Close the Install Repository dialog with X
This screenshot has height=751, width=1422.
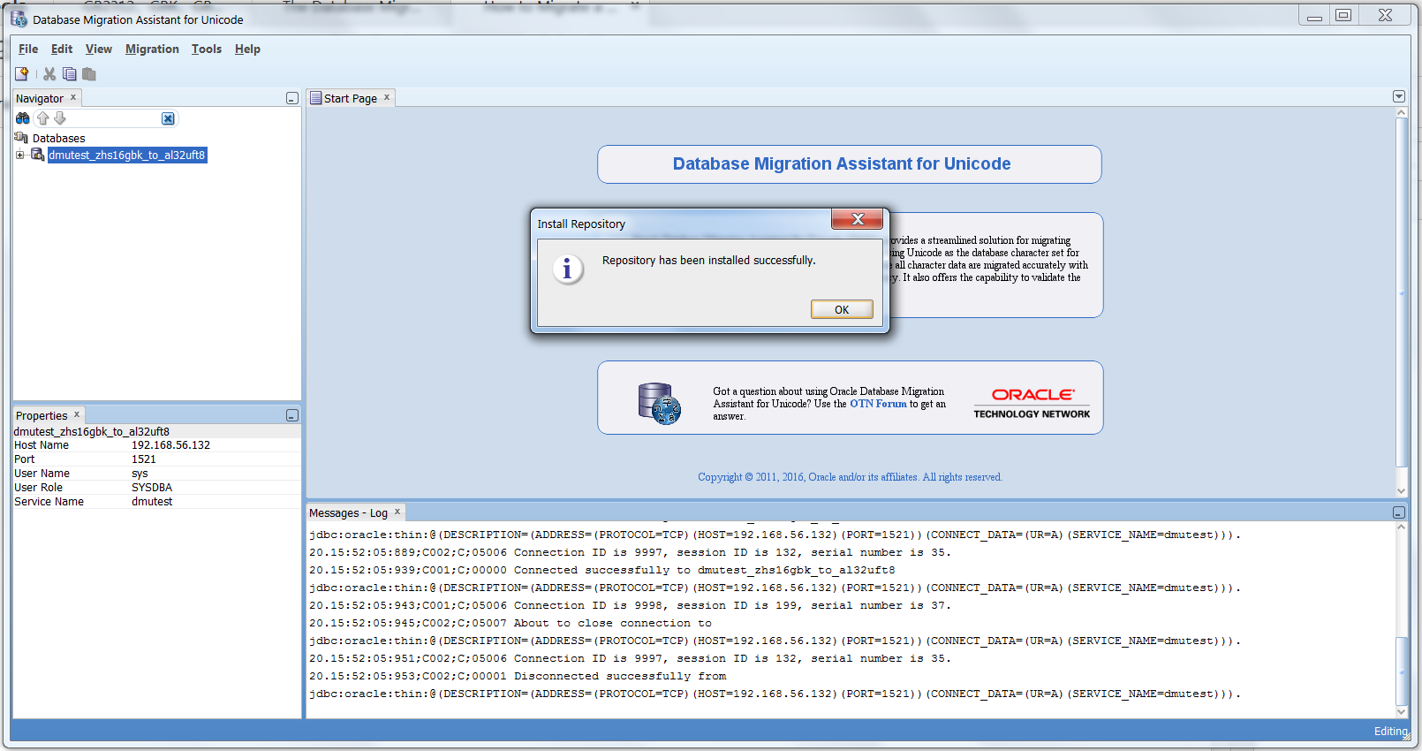point(857,219)
